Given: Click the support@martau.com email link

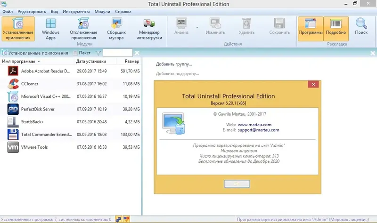Looking at the screenshot, I should click(258, 130).
